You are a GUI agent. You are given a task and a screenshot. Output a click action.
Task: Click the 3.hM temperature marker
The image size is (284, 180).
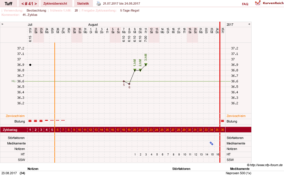click(x=146, y=64)
